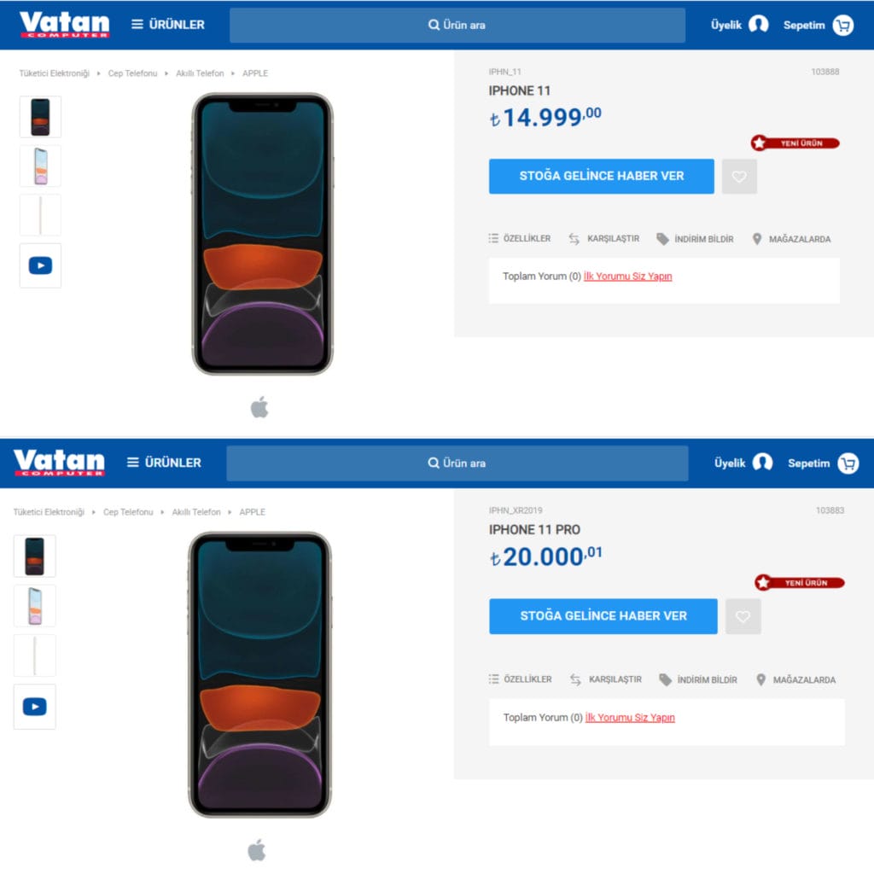The image size is (874, 874).
Task: Toggle heart wishlist icon for iPhone 11 Pro
Action: (x=743, y=616)
